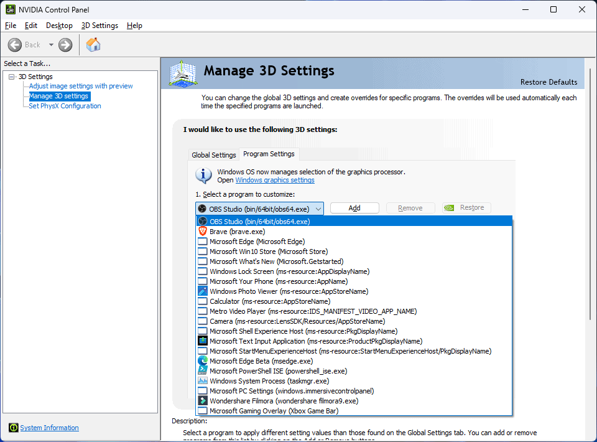597x442 pixels.
Task: Pick Microsoft PowerShell ISE entry
Action: (278, 371)
